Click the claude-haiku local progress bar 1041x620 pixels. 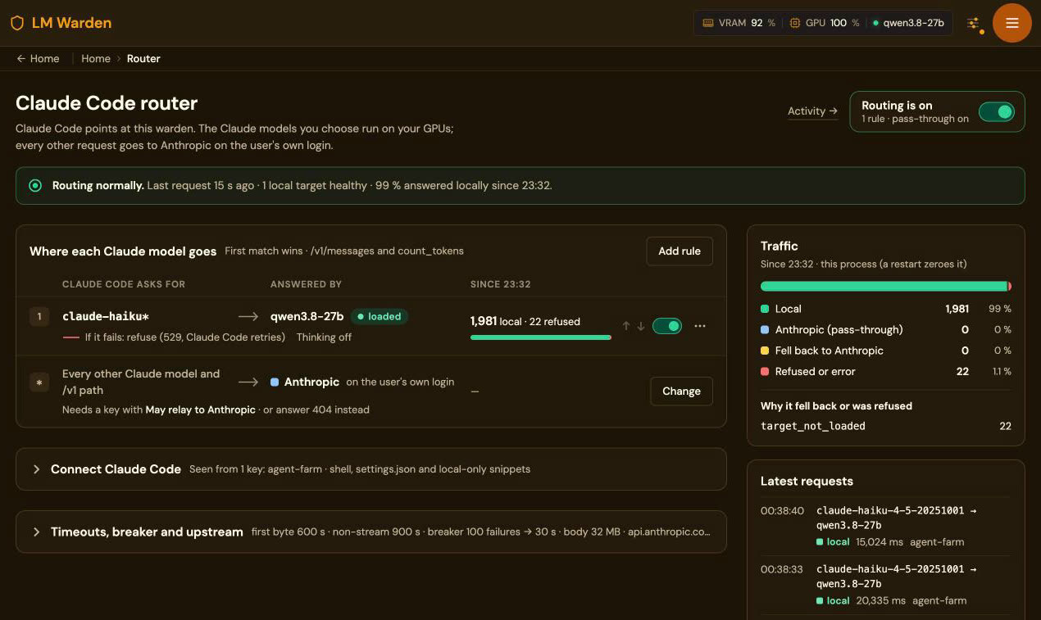(x=541, y=337)
